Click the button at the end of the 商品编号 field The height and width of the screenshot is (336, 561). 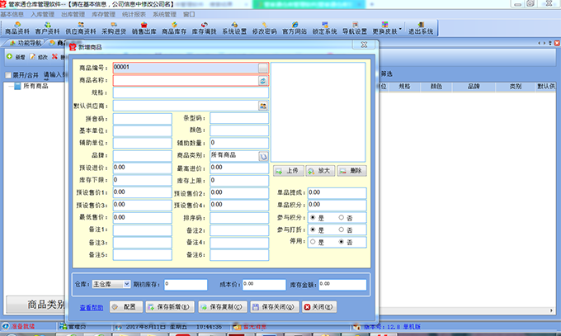click(x=263, y=68)
